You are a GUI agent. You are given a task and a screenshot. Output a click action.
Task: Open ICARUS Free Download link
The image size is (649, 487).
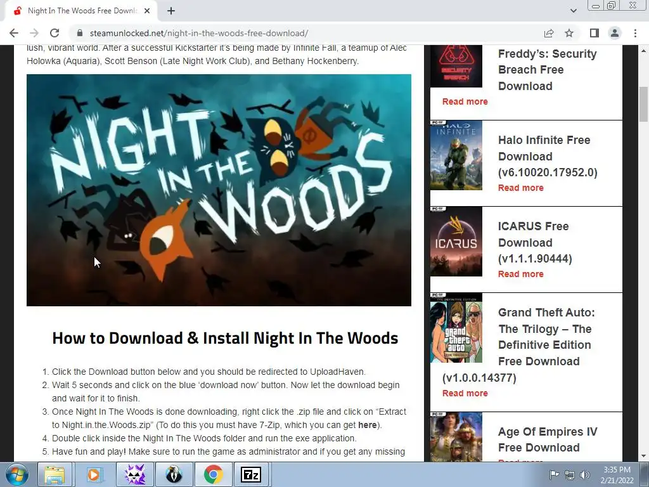click(x=535, y=242)
